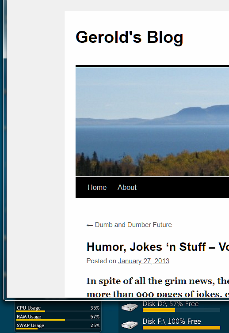Click the lake landscape header image

[x=152, y=121]
